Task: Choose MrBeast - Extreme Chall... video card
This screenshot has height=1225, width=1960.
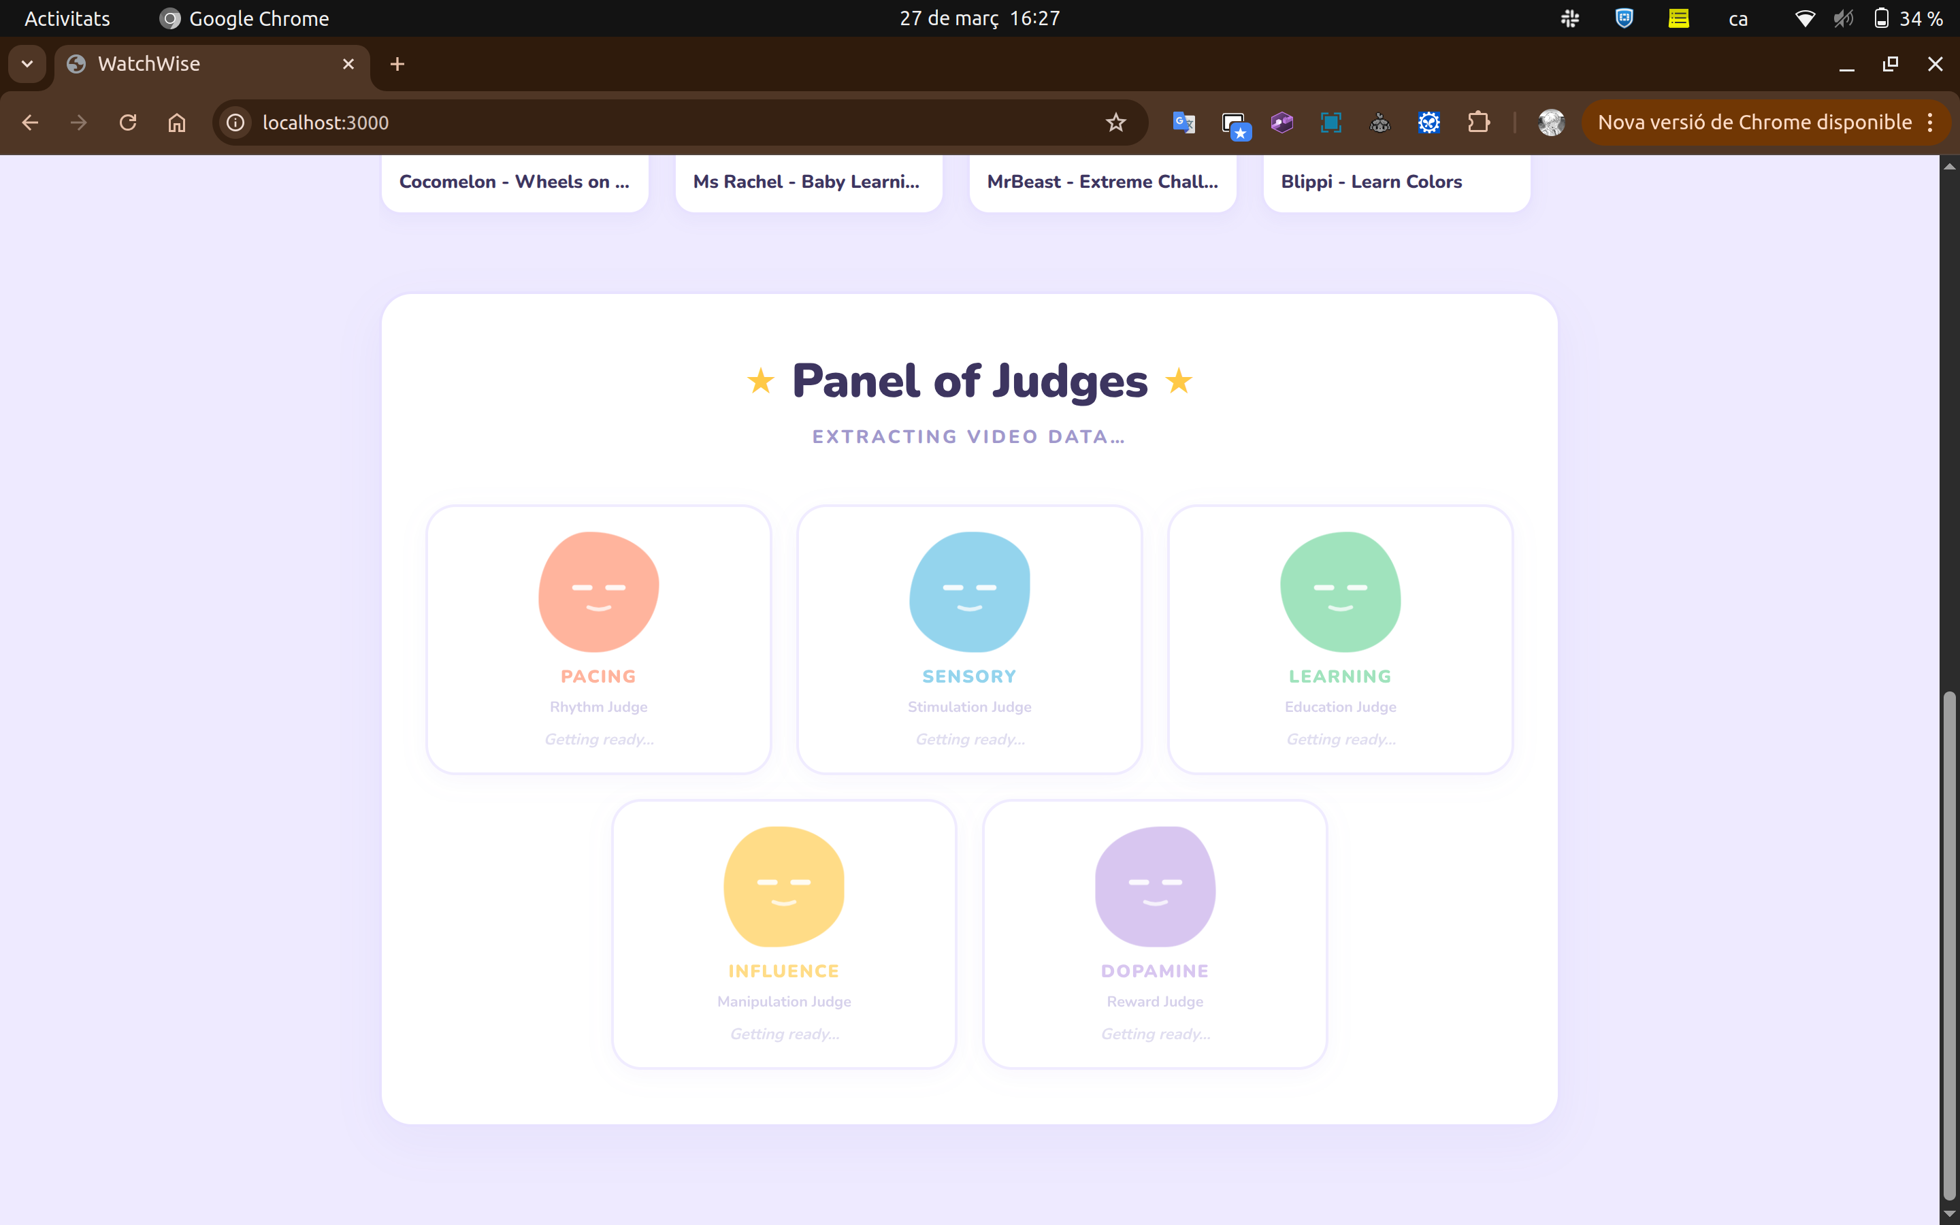Action: pos(1102,182)
